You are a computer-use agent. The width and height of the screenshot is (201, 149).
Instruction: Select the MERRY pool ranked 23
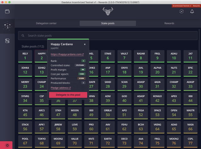(x=25, y=85)
